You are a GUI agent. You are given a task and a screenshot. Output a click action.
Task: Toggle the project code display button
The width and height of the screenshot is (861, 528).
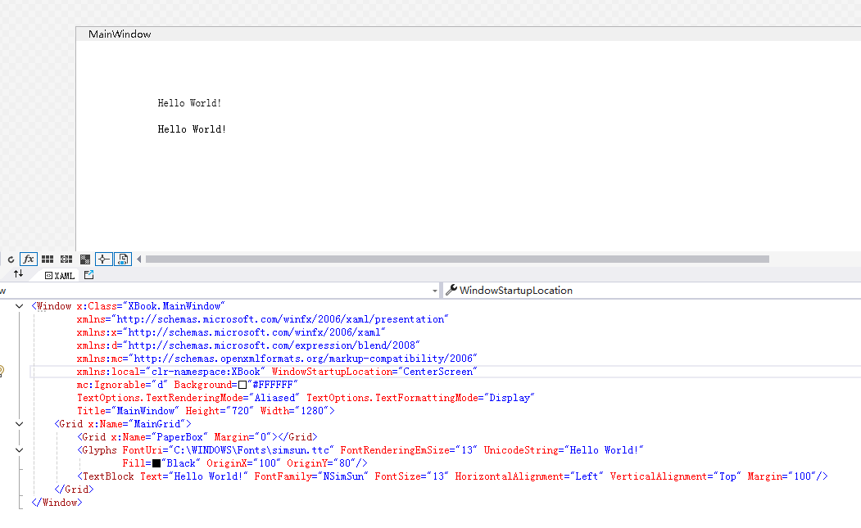coord(123,259)
